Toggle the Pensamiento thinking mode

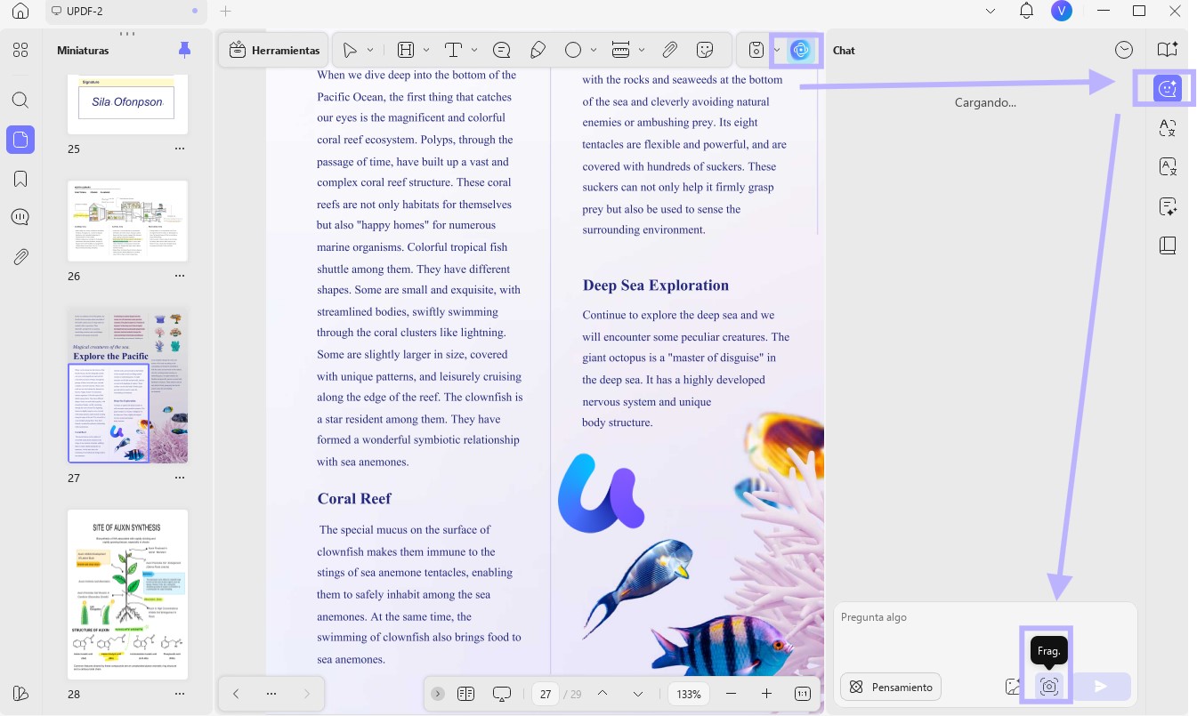tap(891, 687)
